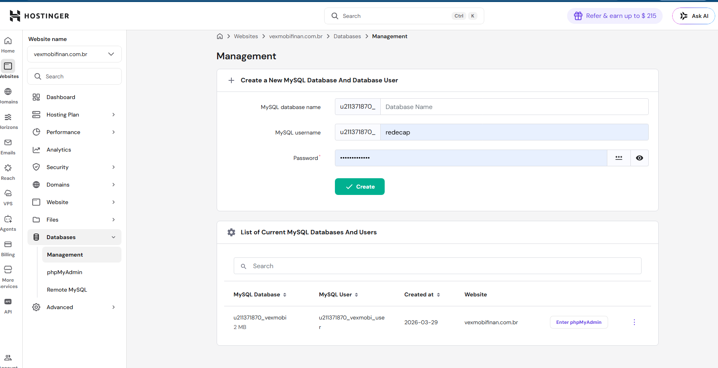
Task: Click the gift icon in the referral banner
Action: (578, 16)
